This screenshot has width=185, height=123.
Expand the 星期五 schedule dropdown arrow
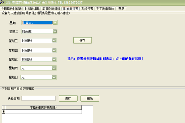tap(54, 59)
